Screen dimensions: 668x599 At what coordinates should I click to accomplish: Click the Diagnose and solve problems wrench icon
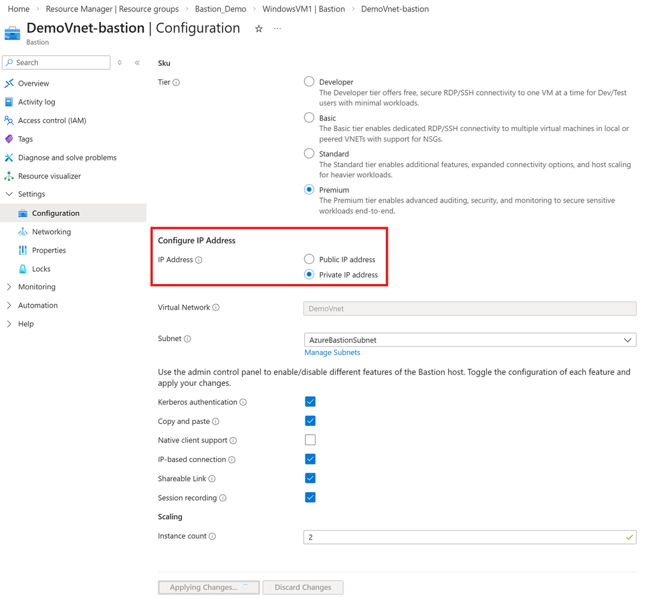(9, 158)
